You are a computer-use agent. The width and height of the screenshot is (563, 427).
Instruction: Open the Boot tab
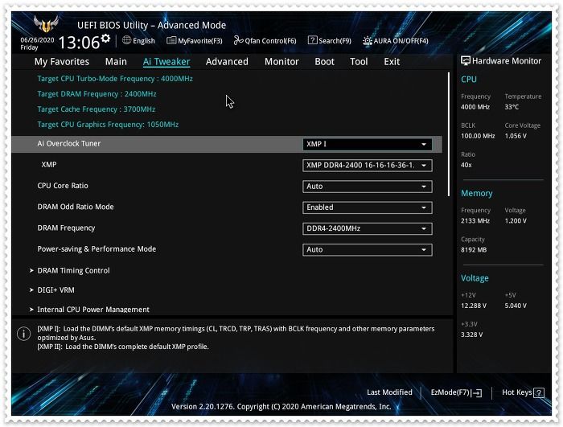(x=325, y=62)
